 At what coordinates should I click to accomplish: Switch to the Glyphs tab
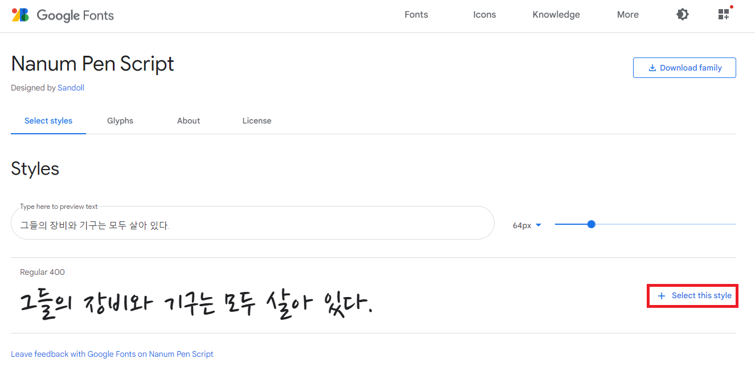(120, 121)
